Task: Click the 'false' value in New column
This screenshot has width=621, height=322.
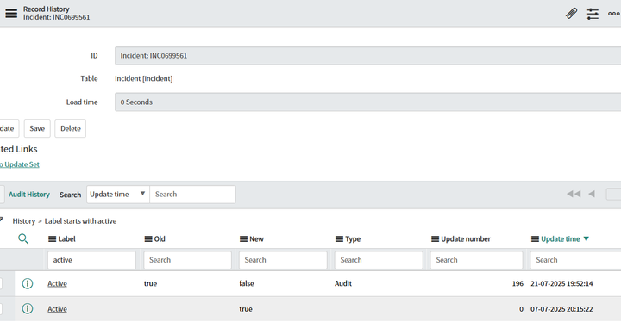Action: (247, 283)
